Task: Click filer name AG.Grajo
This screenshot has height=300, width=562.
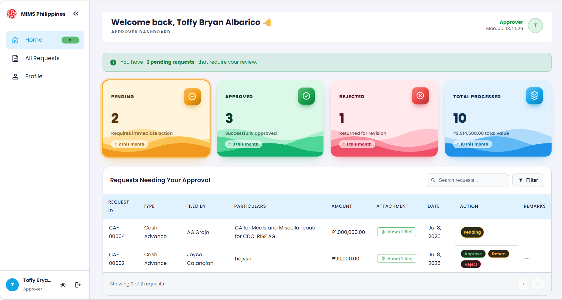Action: tap(198, 232)
